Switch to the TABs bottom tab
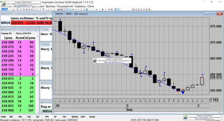This screenshot has height=121, width=224. click(x=3, y=117)
